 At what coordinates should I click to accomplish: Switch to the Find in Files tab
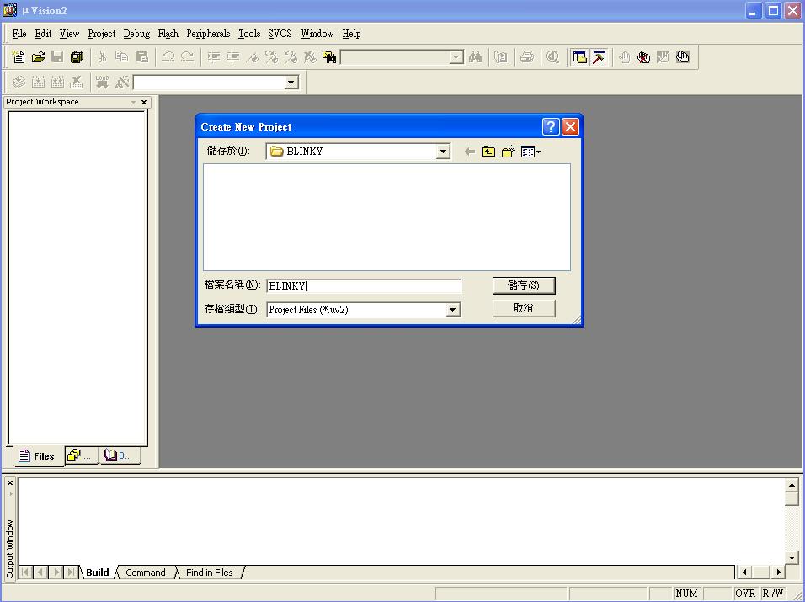[209, 573]
